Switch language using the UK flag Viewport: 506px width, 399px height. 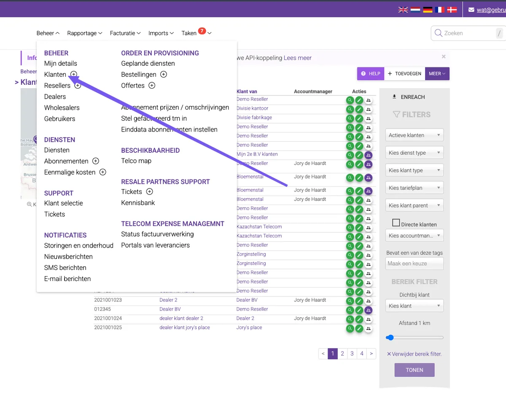click(403, 10)
